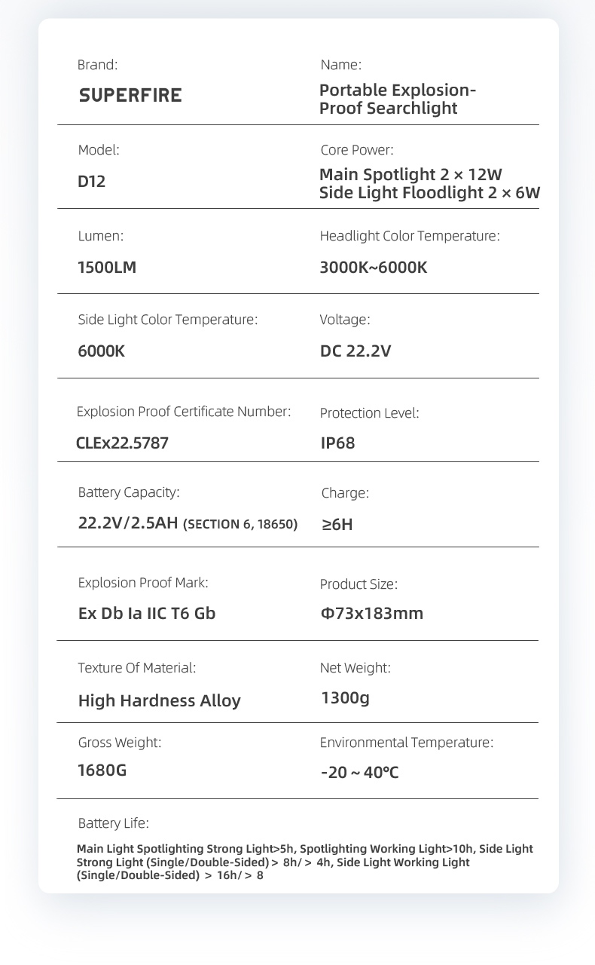Click the 1500LM lumen value
Screen dimensions: 595x965
point(107,268)
